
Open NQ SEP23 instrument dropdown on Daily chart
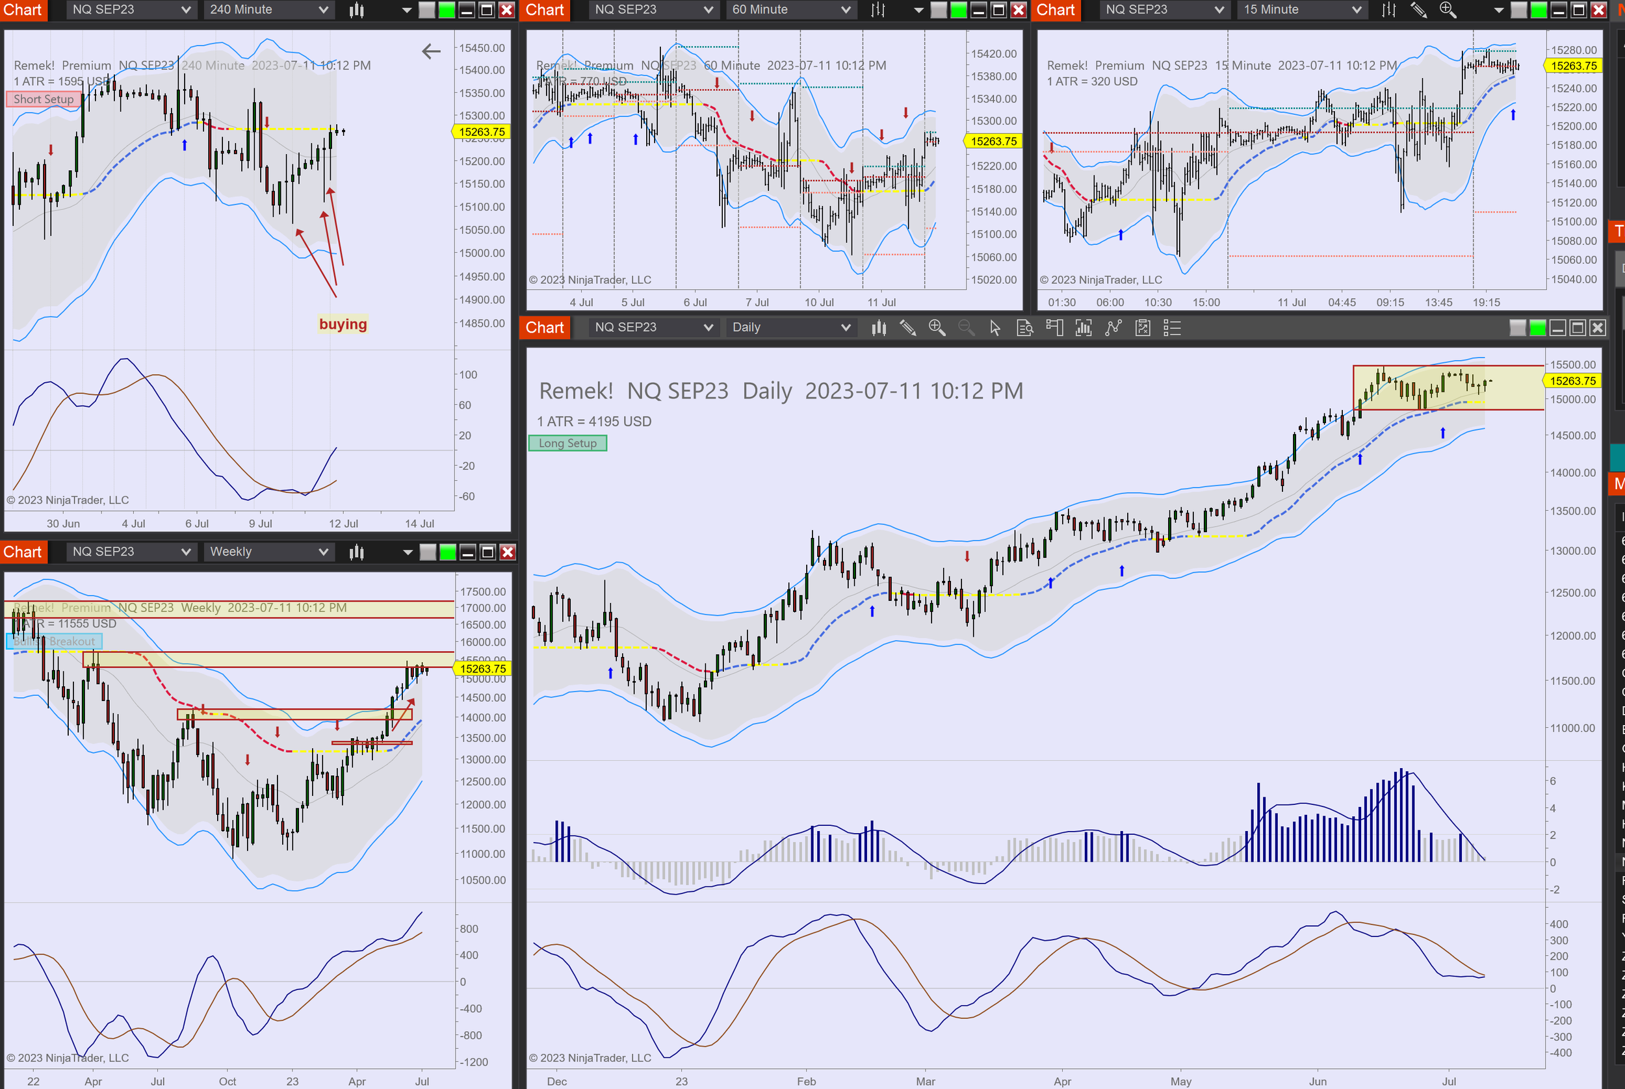pos(652,327)
